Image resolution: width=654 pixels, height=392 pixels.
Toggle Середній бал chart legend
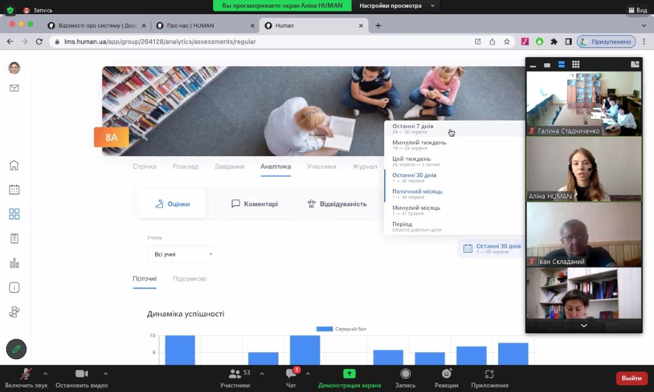pyautogui.click(x=341, y=329)
